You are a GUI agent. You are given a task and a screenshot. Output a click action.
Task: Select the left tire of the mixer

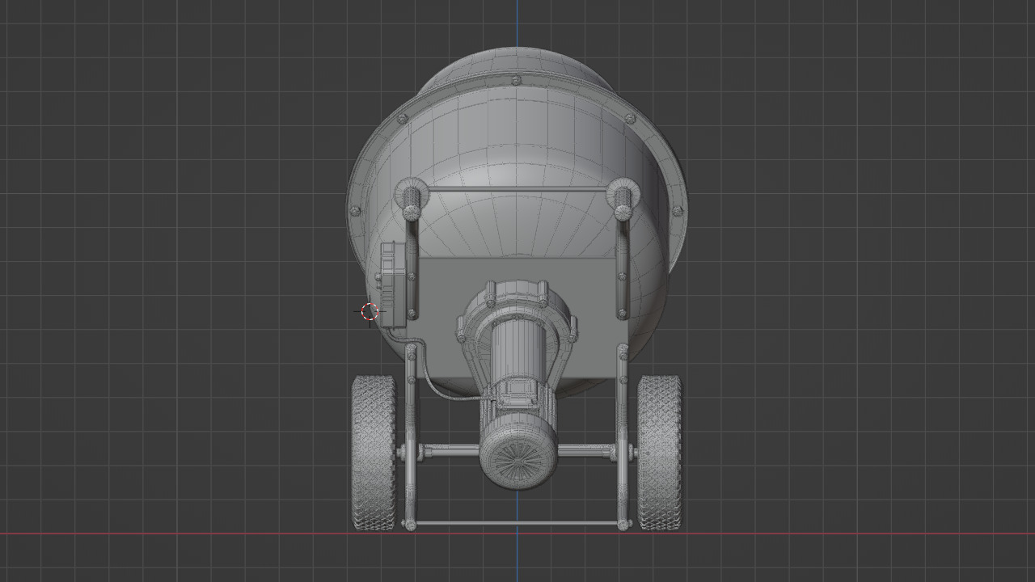click(374, 453)
